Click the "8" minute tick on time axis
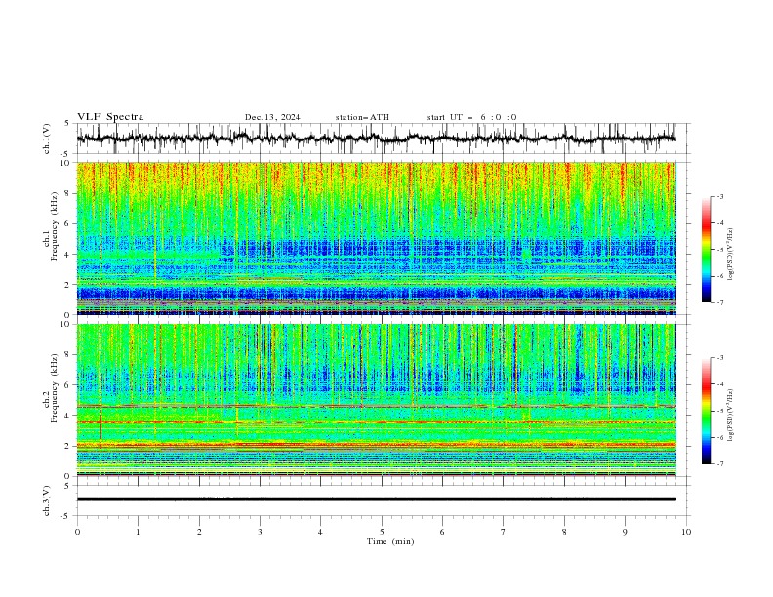The image size is (773, 597). click(x=564, y=532)
